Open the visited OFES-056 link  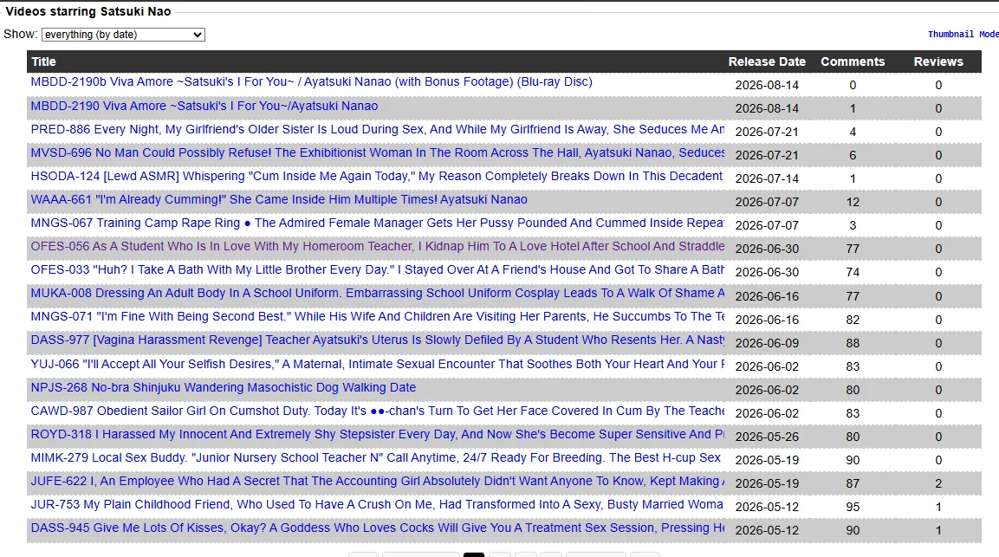377,246
